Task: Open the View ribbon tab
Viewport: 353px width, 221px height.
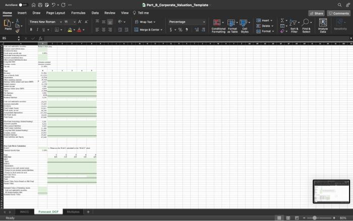Action: (125, 13)
